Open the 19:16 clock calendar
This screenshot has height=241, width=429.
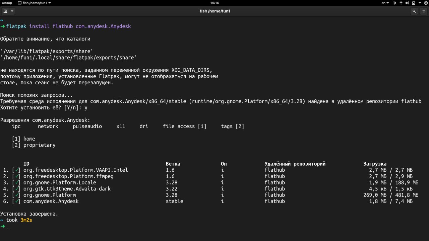(214, 3)
